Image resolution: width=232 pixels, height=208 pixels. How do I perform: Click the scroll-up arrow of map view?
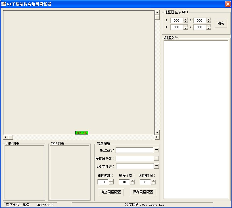coord(157,13)
